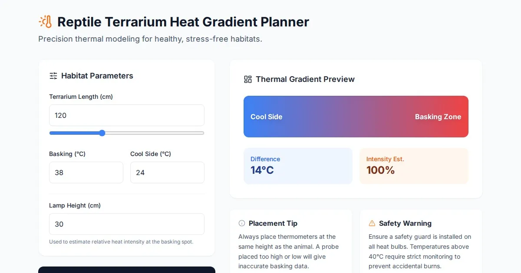Click the info icon next to Placement Tip

pos(242,223)
